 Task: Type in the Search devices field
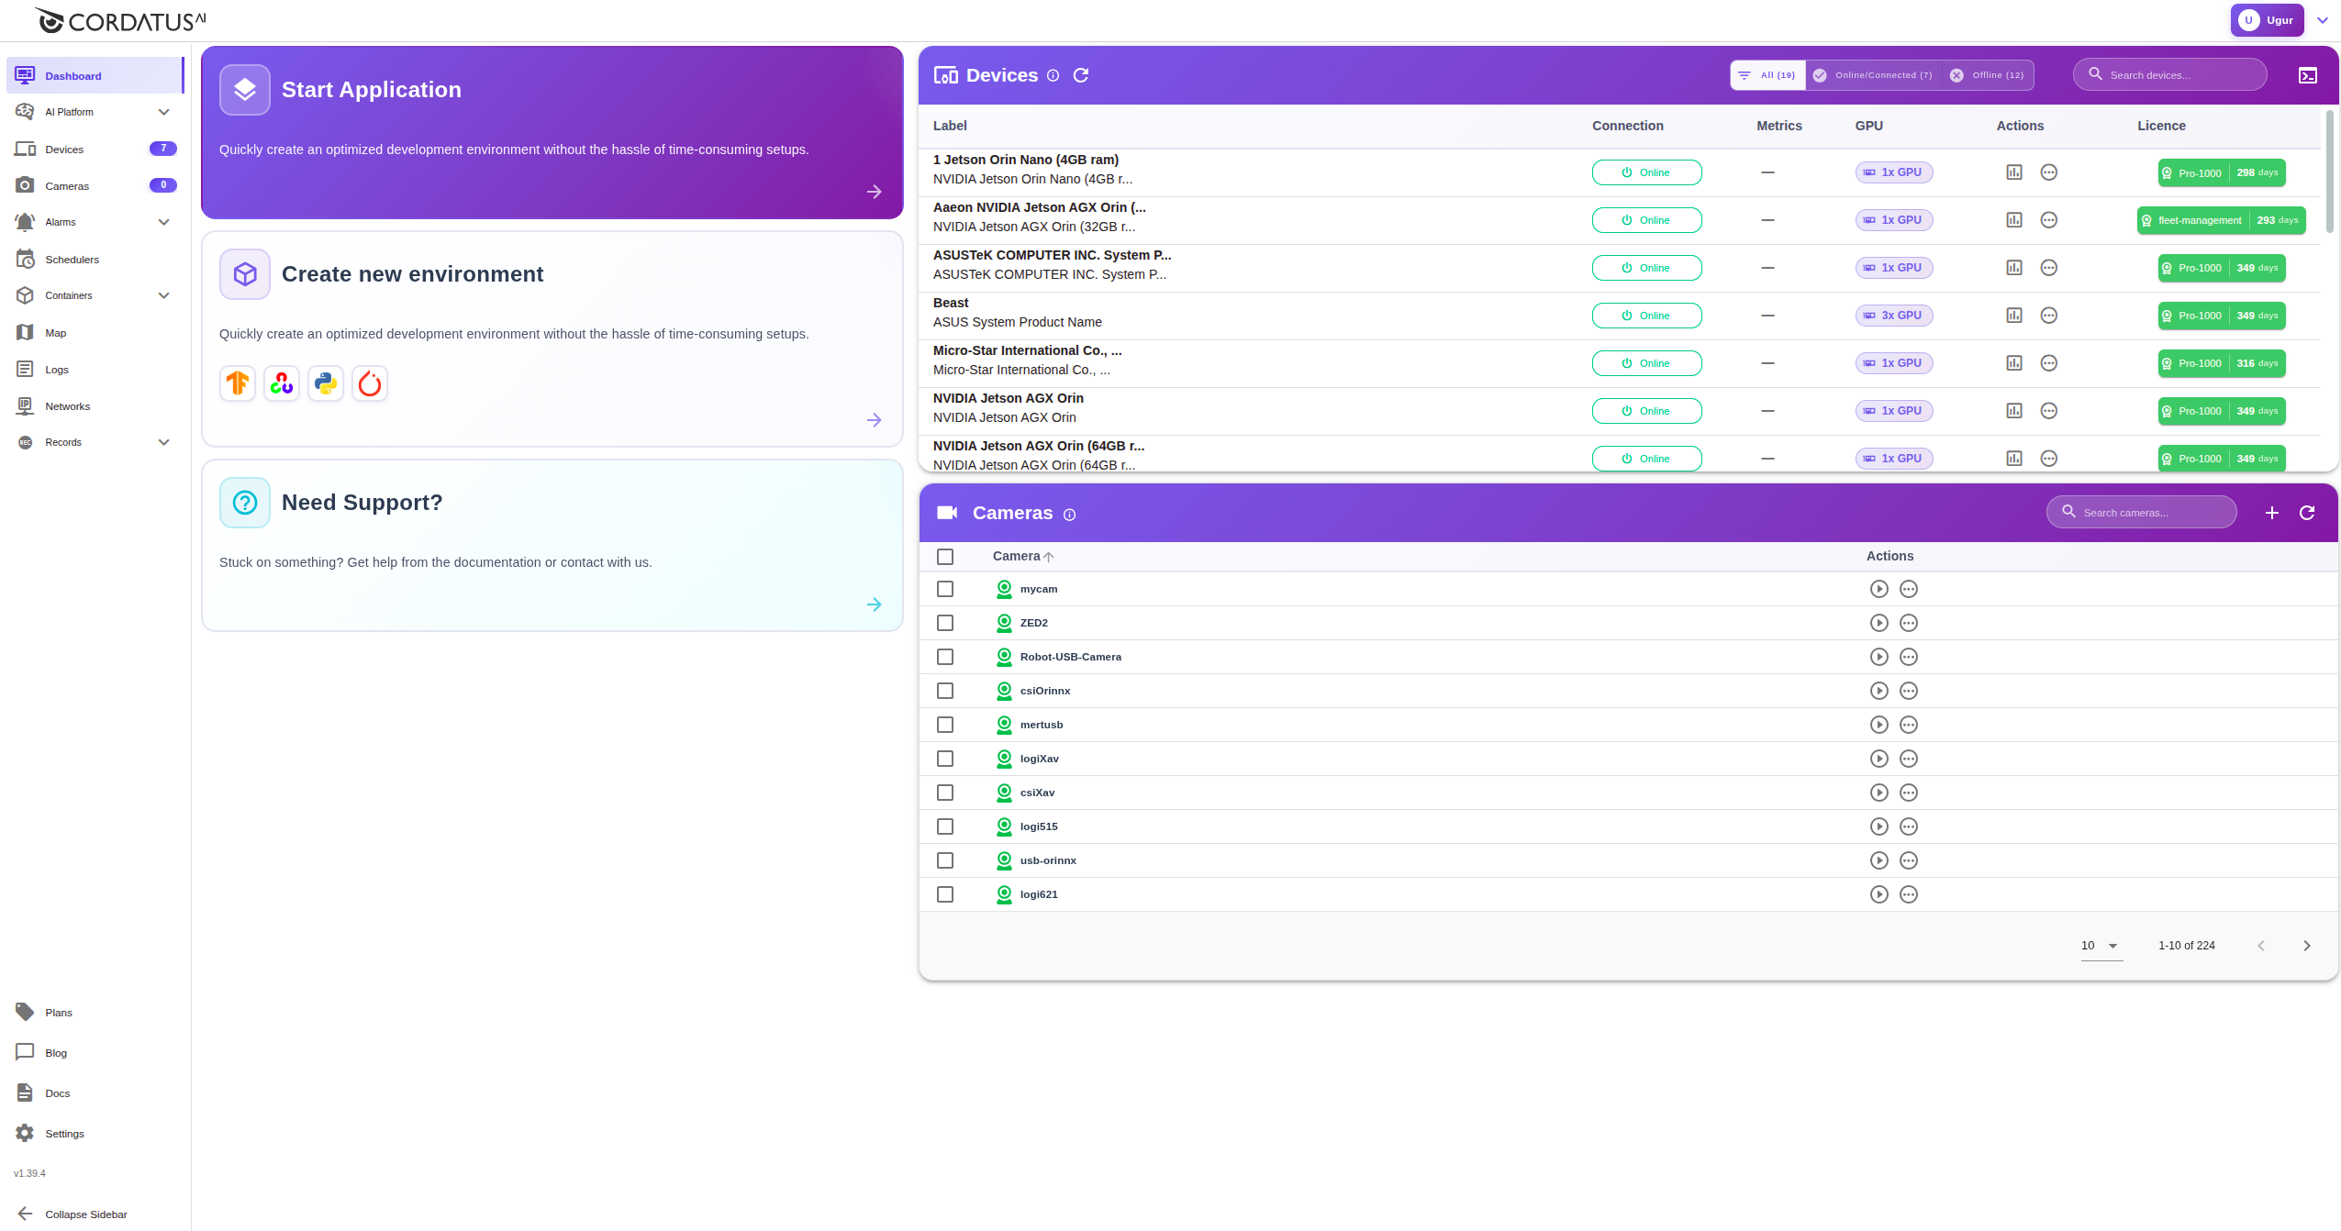pos(2168,74)
